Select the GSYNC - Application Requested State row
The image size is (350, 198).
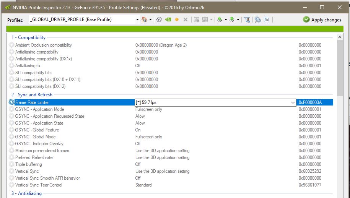click(171, 116)
